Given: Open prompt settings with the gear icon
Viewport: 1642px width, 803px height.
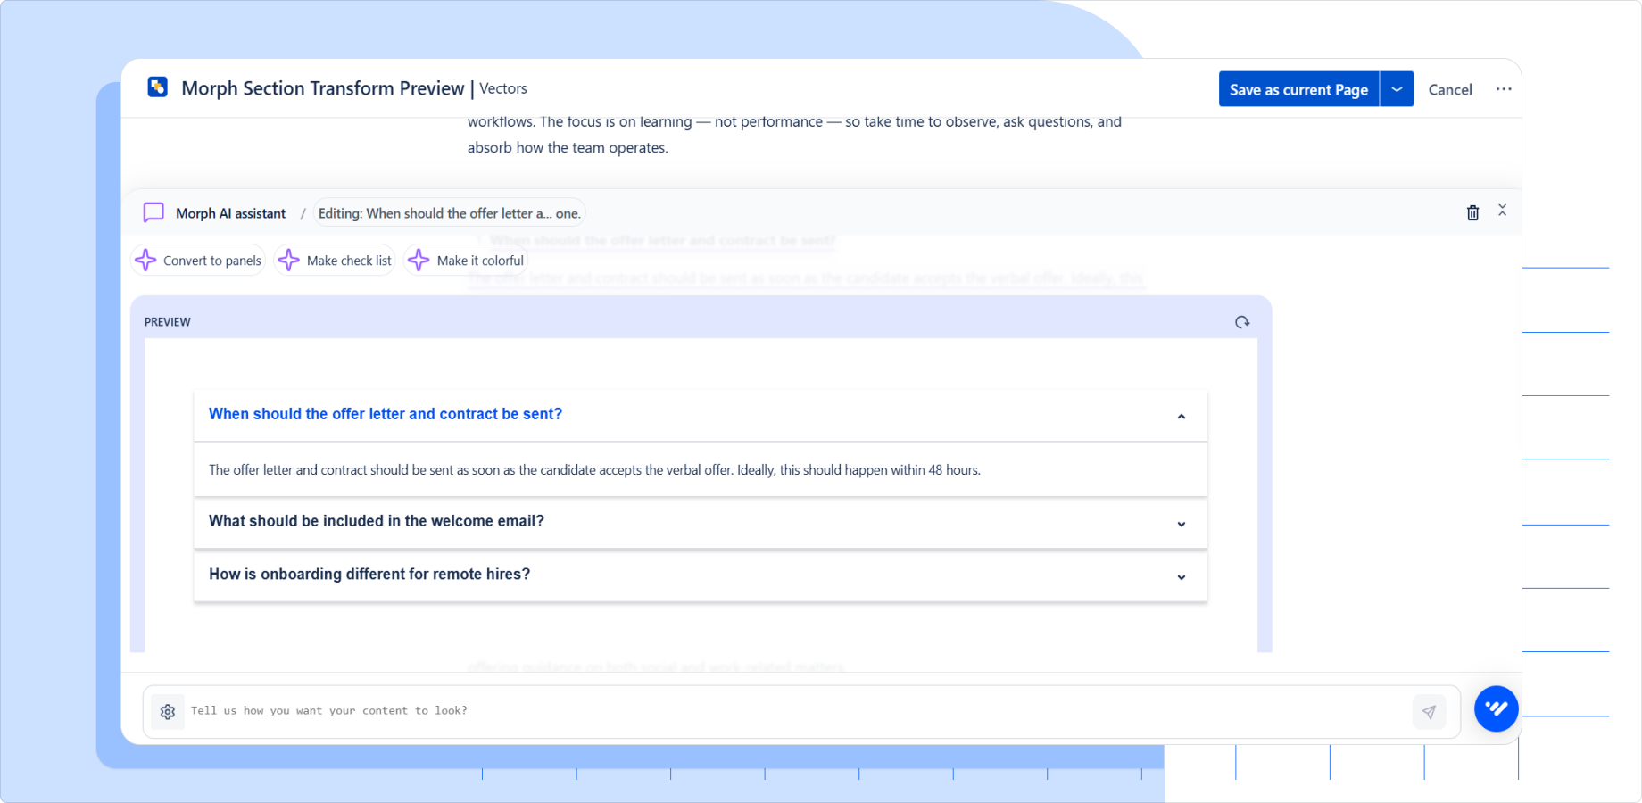Looking at the screenshot, I should (167, 711).
